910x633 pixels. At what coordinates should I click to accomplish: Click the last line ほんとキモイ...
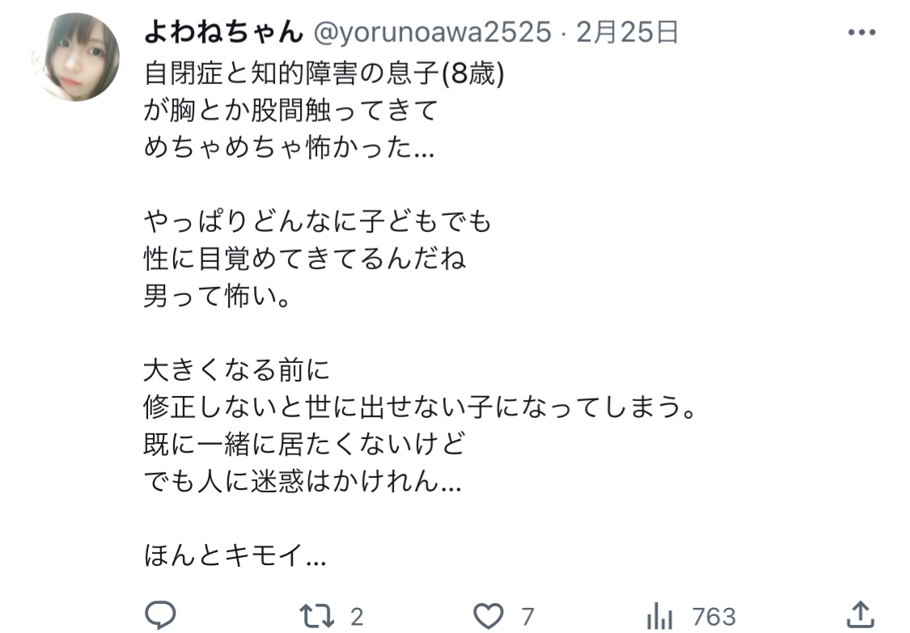pos(235,555)
